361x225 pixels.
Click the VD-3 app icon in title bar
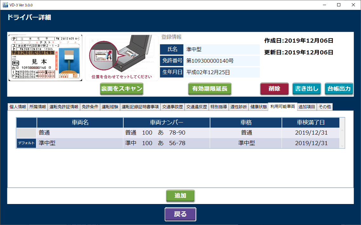pos(5,5)
